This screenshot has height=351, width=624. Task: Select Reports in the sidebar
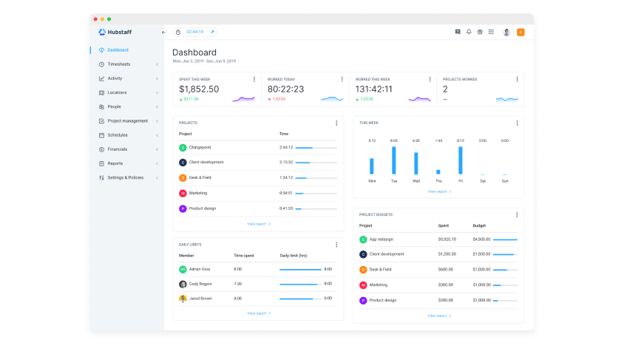pyautogui.click(x=115, y=163)
